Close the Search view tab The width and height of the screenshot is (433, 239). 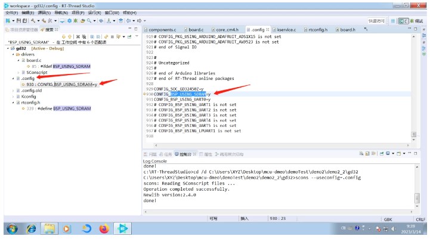(x=57, y=30)
